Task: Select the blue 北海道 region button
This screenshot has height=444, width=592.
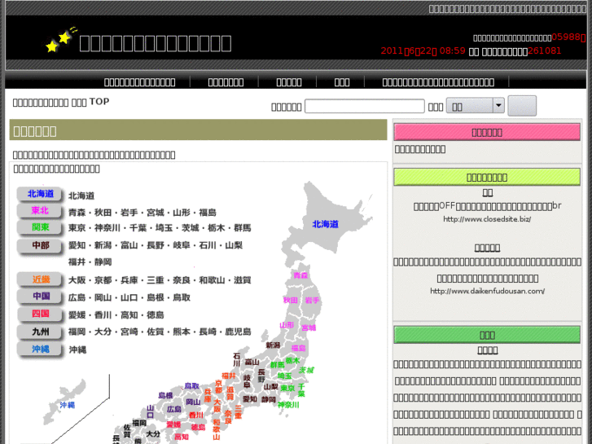Action: point(40,194)
